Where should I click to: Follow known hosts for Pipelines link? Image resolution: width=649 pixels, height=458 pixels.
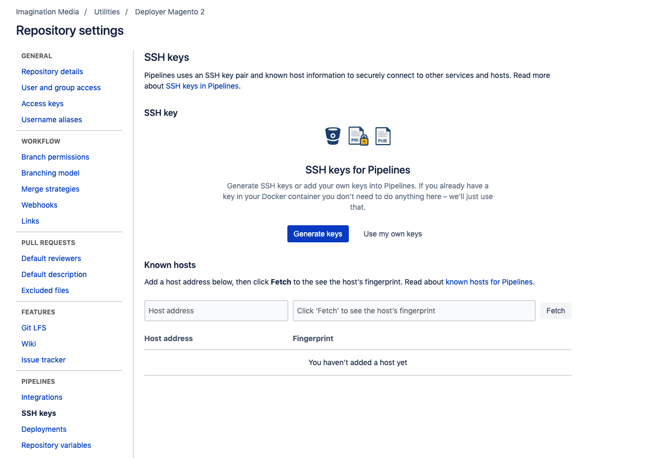pyautogui.click(x=489, y=282)
